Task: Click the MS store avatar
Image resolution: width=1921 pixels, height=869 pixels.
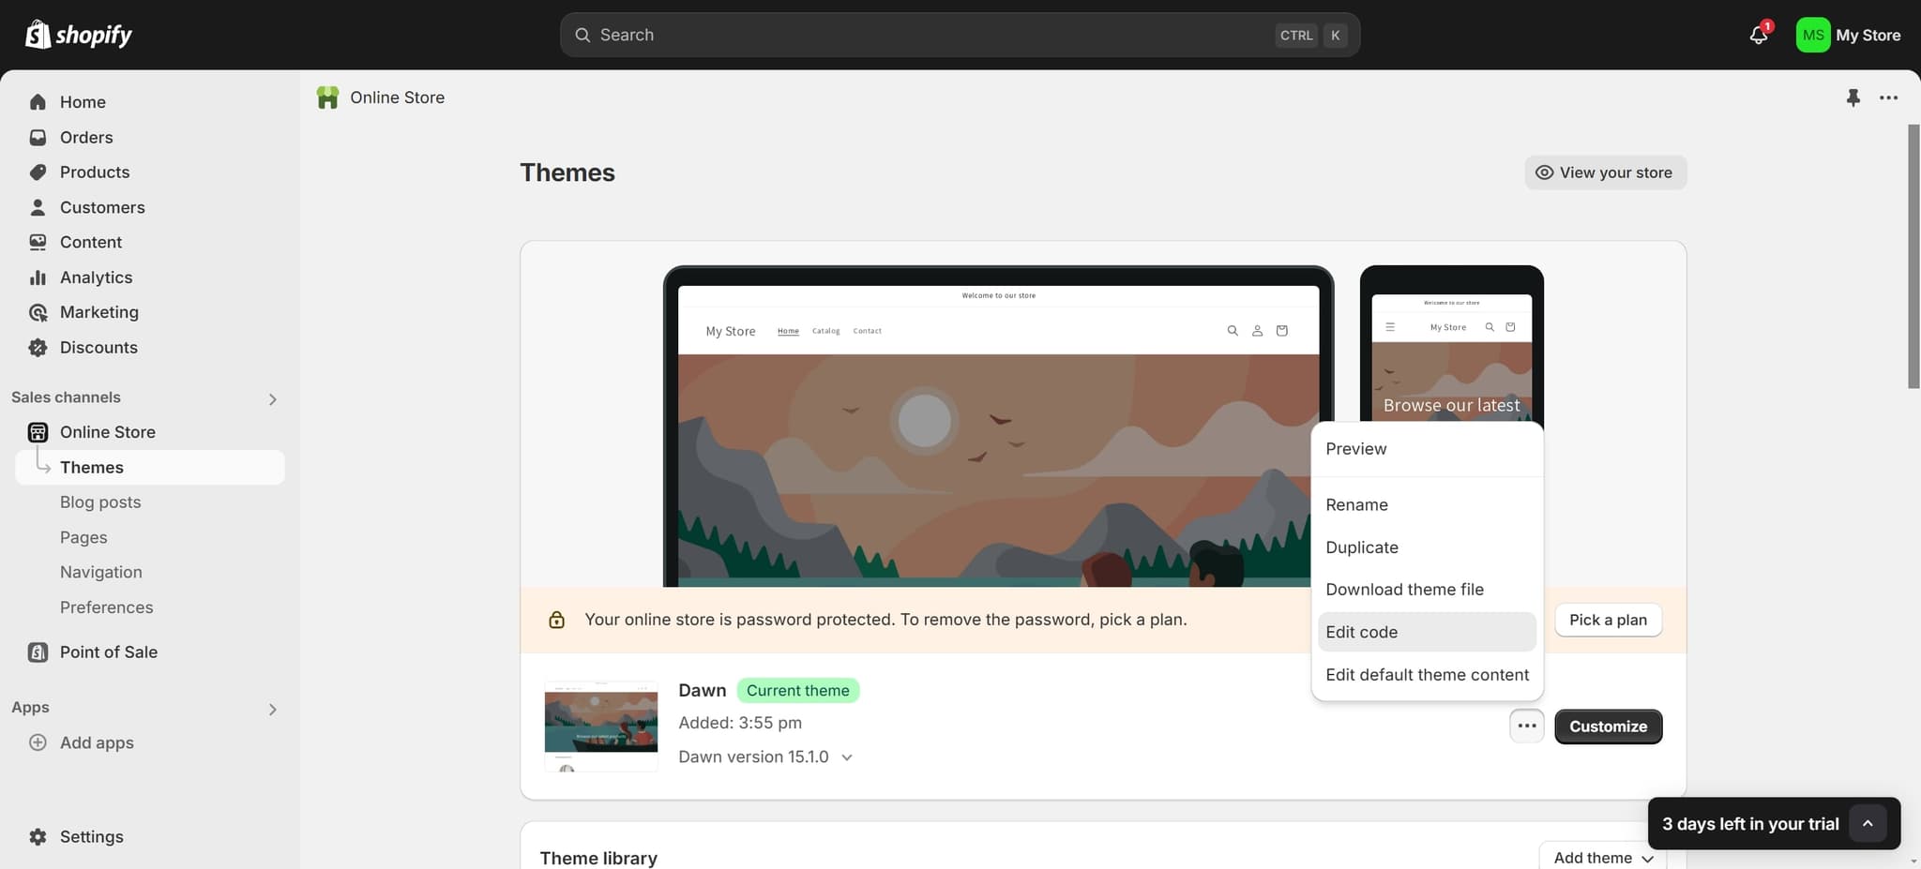Action: coord(1812,35)
